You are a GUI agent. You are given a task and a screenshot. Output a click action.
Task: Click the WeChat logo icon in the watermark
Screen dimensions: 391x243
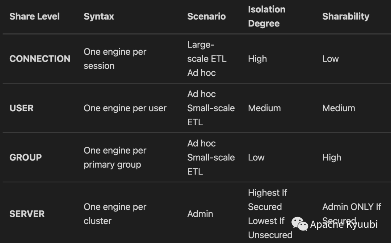299,224
